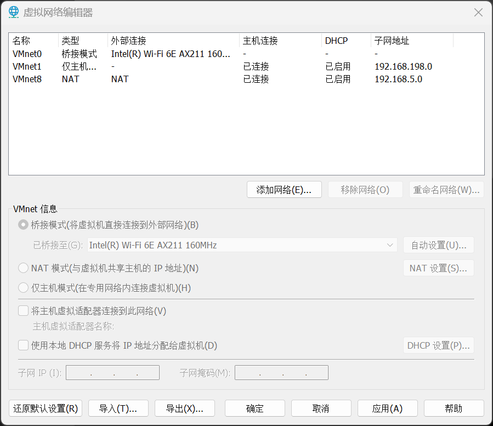
Task: Enable 使用本地 DHCP 服务 checkbox
Action: 23,345
